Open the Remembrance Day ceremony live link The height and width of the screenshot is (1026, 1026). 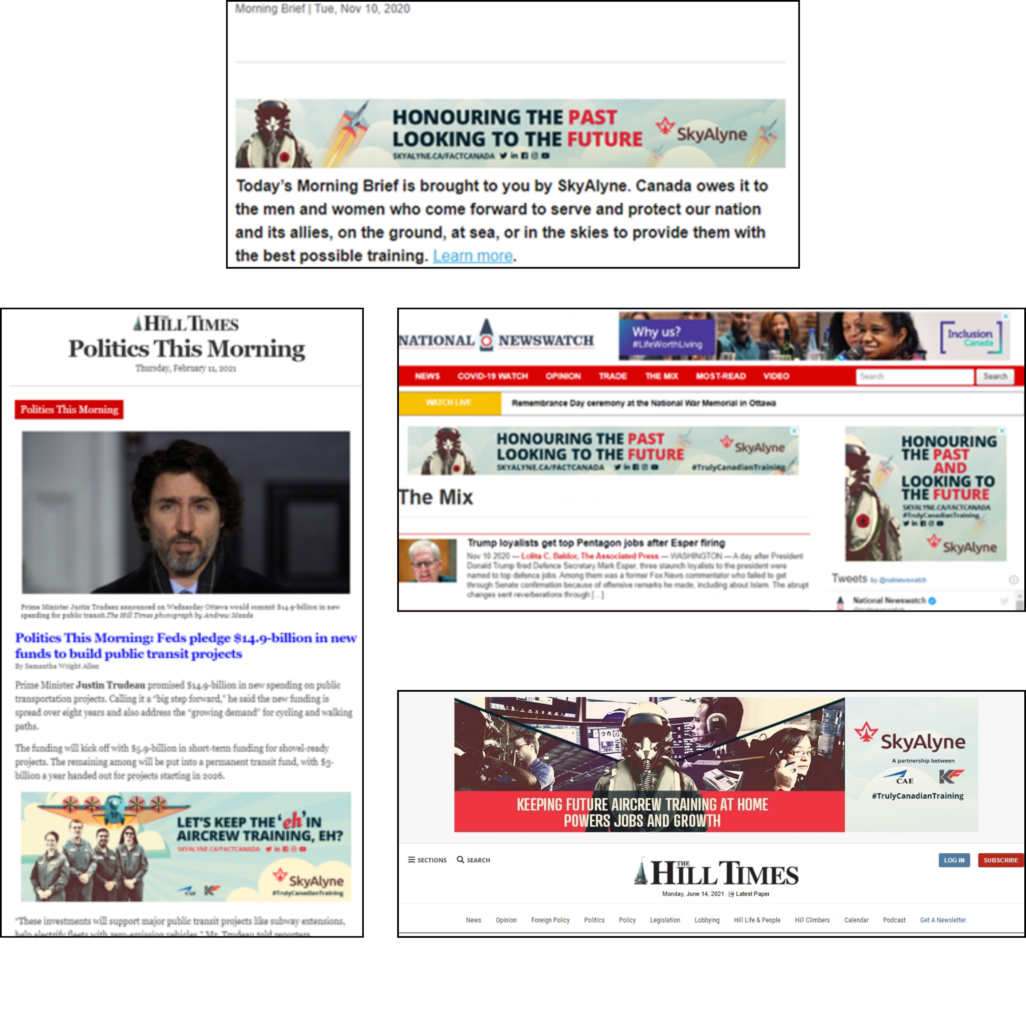[644, 404]
